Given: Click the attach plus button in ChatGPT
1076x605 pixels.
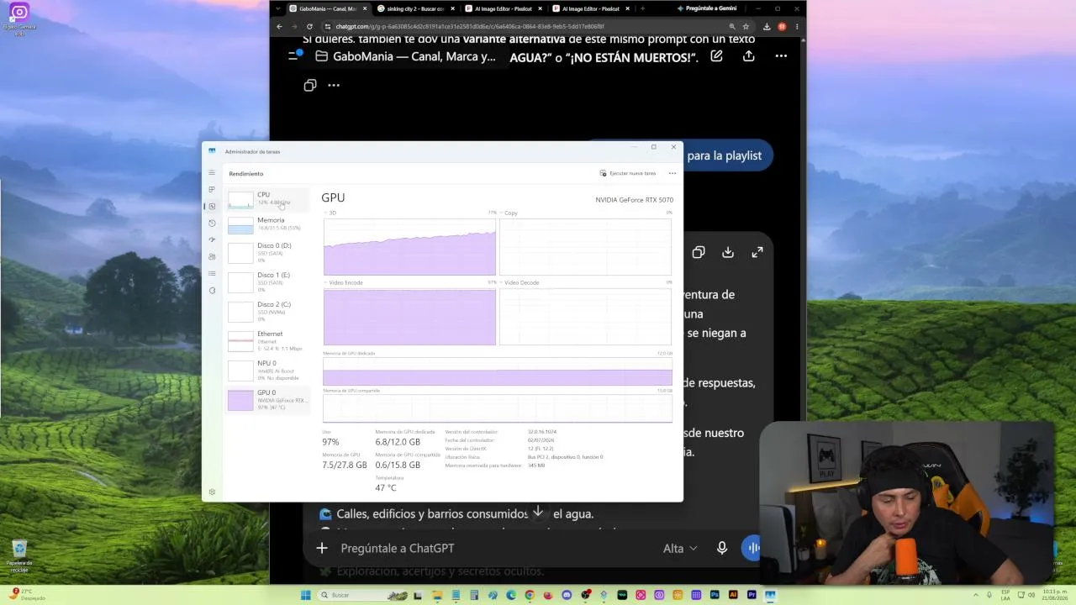Looking at the screenshot, I should pos(322,548).
